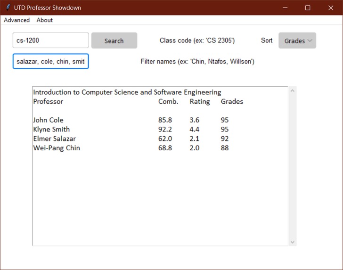Click Wei-Pang Chin's grade value 88
Viewport: 343px width, 270px height.
tap(225, 148)
